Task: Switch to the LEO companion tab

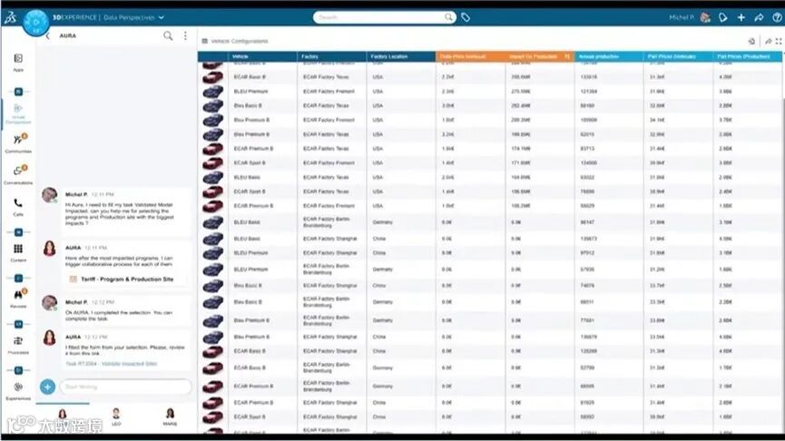Action: coord(116,416)
